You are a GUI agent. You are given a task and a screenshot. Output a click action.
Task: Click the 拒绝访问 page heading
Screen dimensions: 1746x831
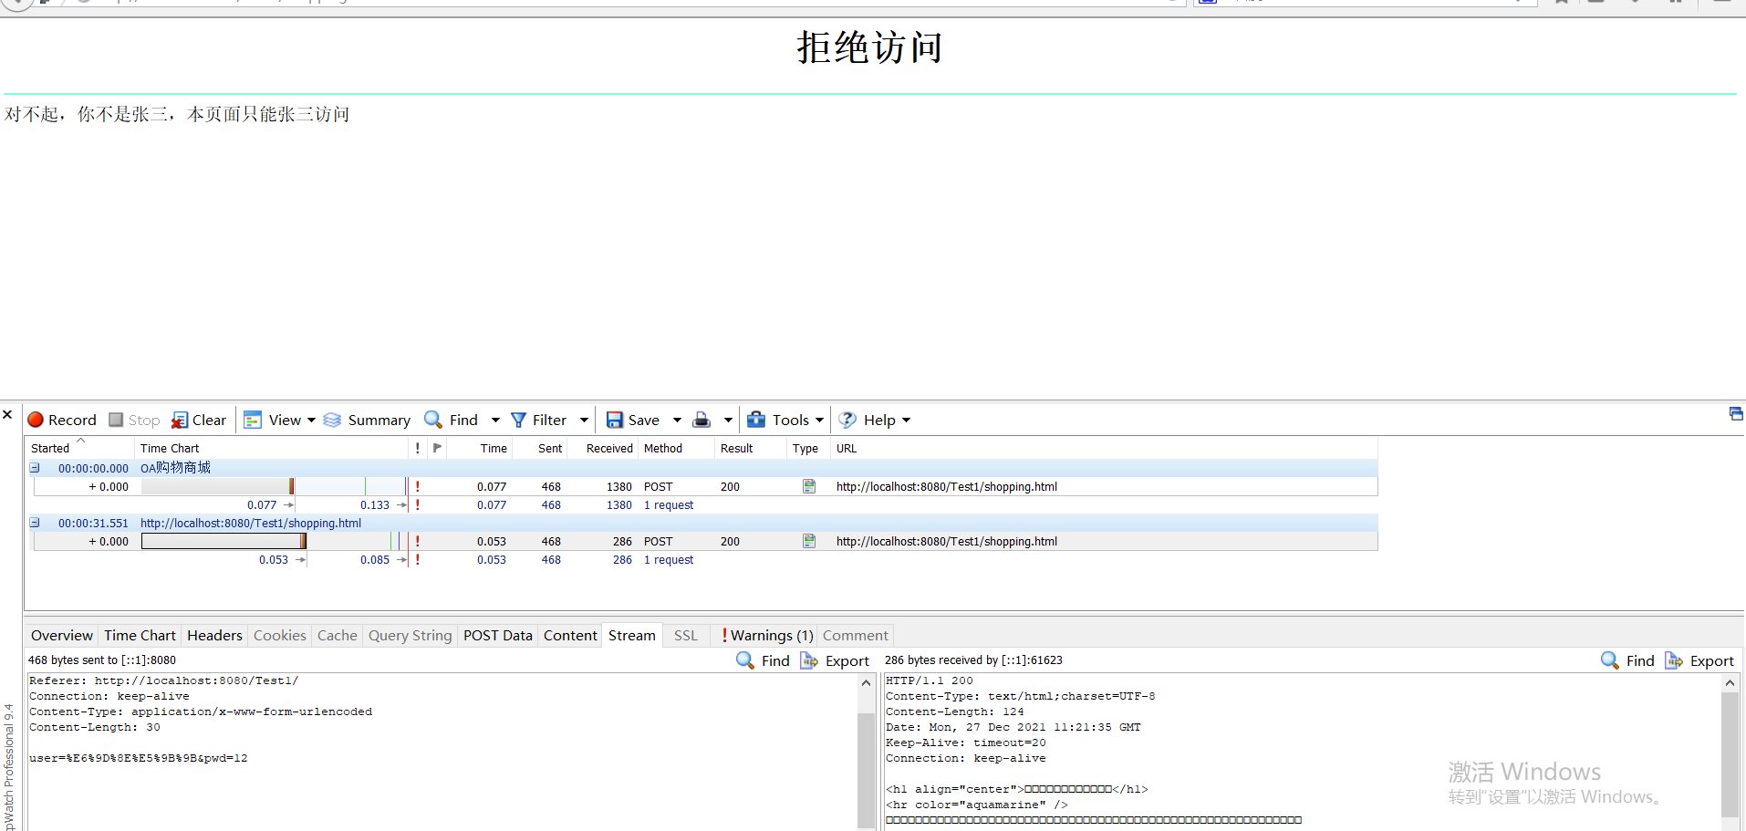[x=869, y=47]
